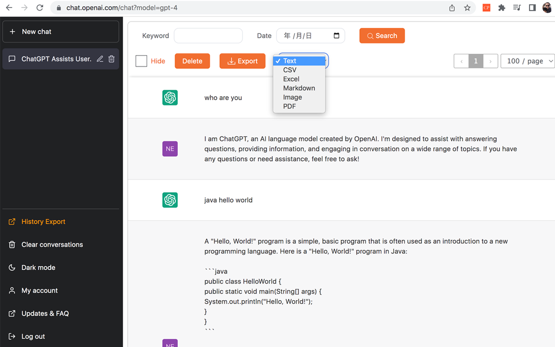Click the ChatGPT logo beside 'who are you'

pos(170,98)
